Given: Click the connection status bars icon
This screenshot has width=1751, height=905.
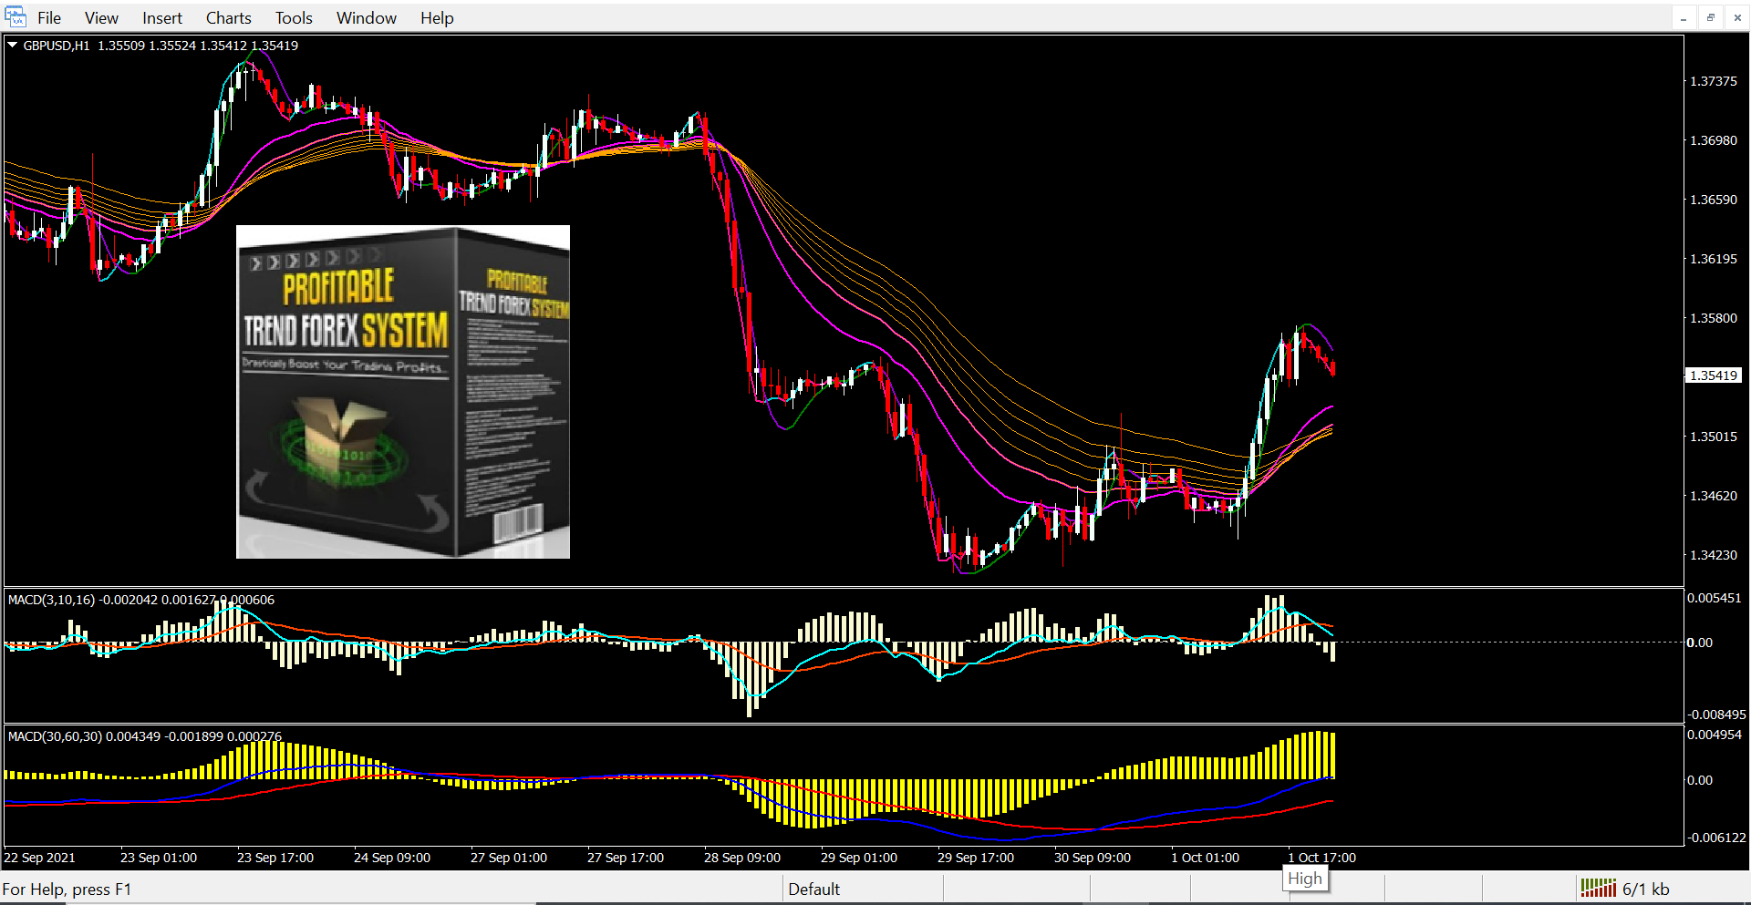Looking at the screenshot, I should click(x=1598, y=888).
